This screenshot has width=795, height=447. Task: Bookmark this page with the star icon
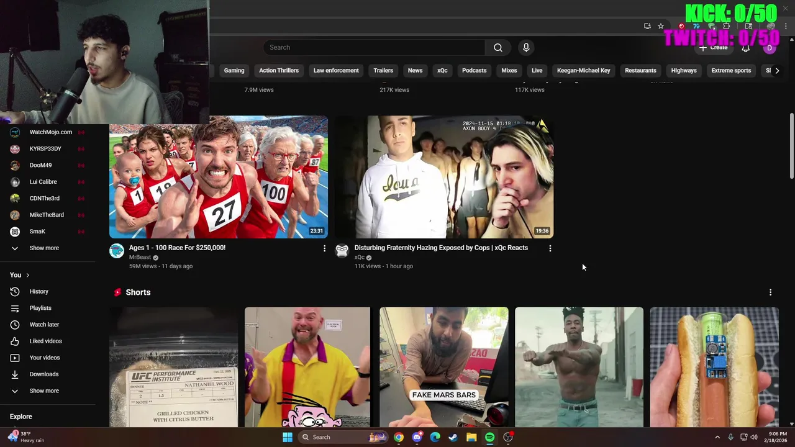point(661,26)
